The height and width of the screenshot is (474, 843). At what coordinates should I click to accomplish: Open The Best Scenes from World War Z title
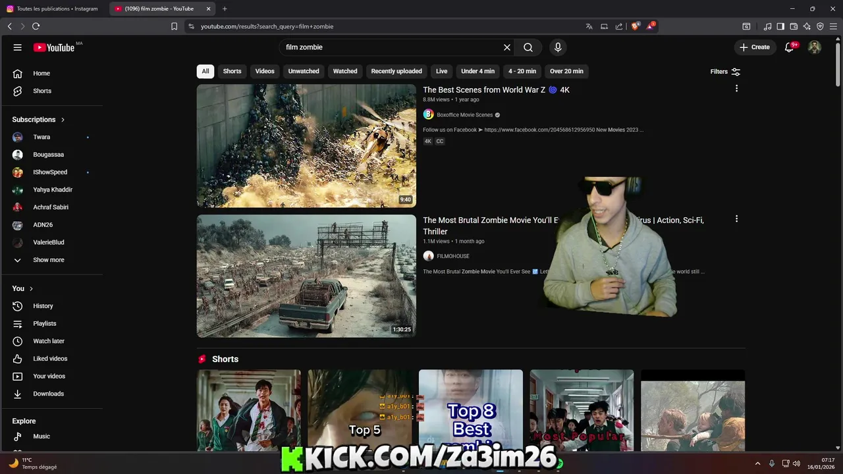(496, 90)
